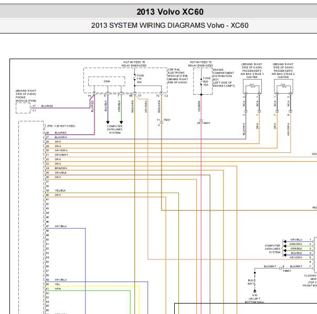Click the B20 fuse symbol in the distribution box

pos(201,82)
